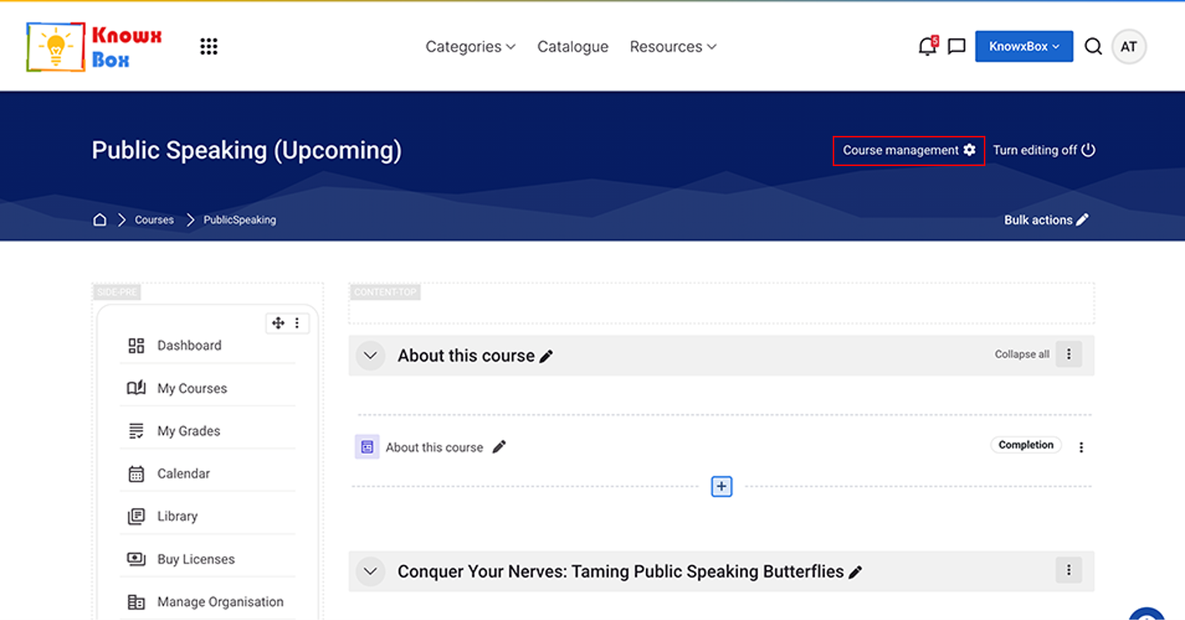Screen dimensions: 1185x620
Task: Collapse the About this course section chevron
Action: coord(370,355)
